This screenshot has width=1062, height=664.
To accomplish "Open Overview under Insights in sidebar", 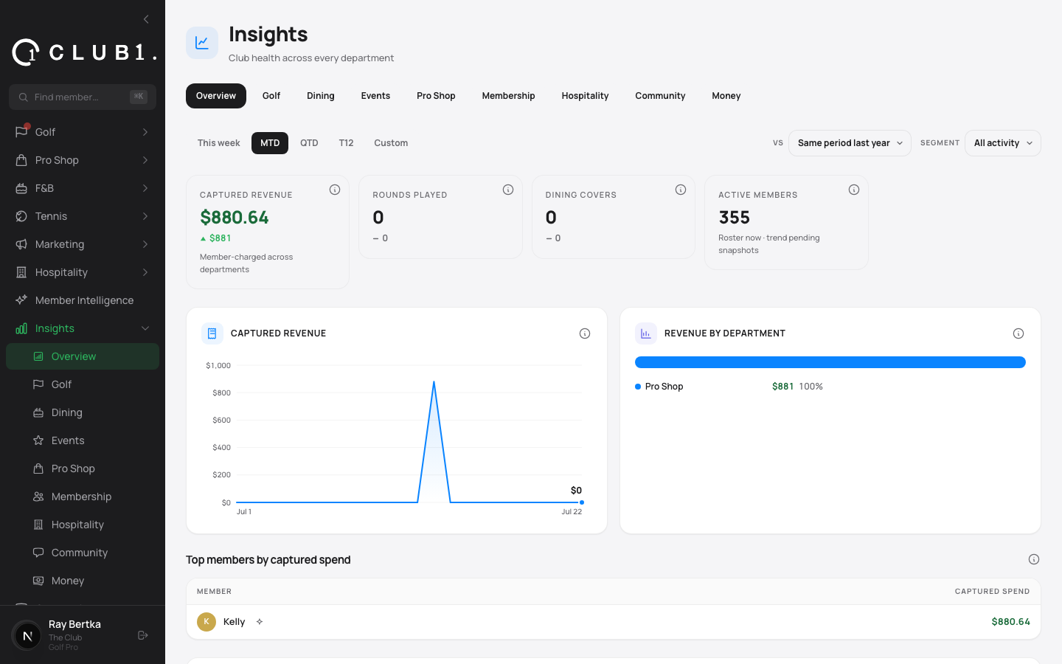I will coord(83,356).
